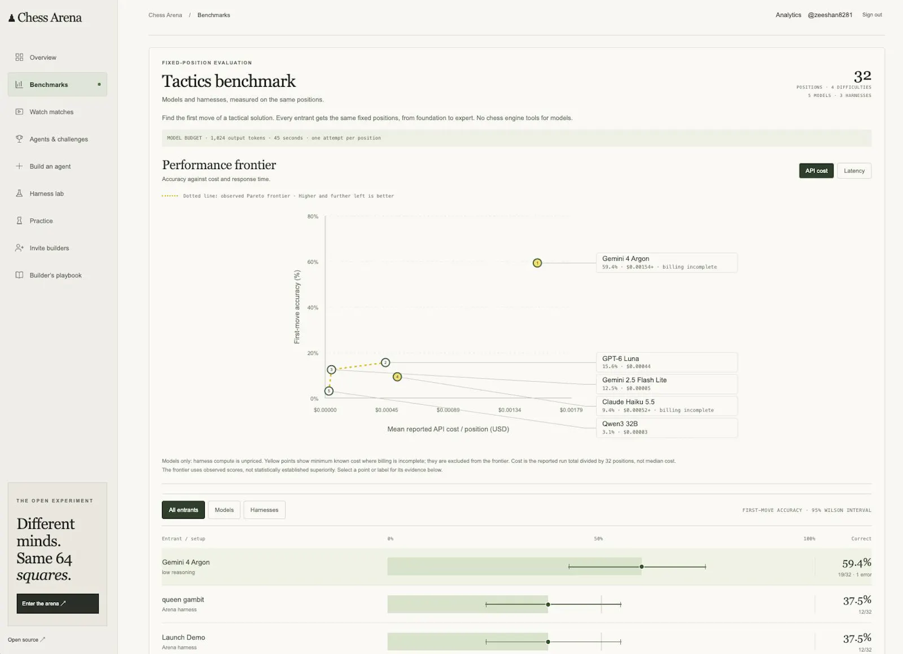Image resolution: width=903 pixels, height=654 pixels.
Task: Click the Harness lab flask icon
Action: point(19,193)
